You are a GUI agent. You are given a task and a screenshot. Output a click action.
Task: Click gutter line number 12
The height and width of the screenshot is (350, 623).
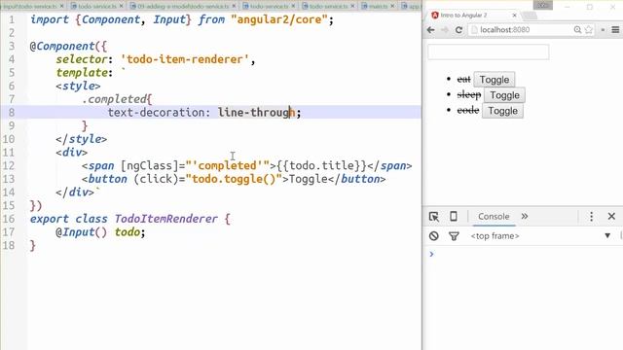[9, 166]
